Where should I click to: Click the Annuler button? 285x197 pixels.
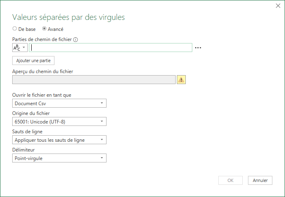(260, 180)
